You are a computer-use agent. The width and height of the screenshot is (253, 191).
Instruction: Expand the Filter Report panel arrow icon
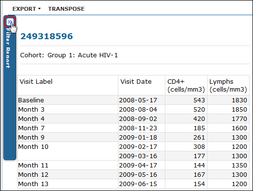point(10,22)
